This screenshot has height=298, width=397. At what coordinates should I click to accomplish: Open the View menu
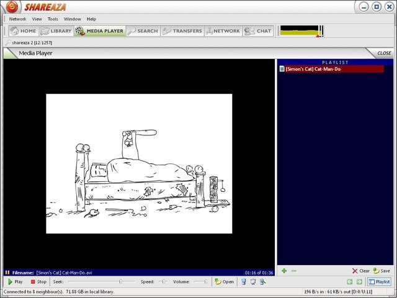37,19
